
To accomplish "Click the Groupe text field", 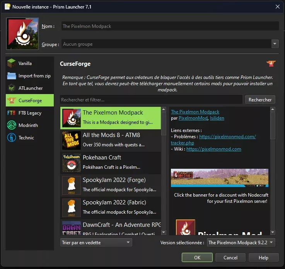I will click(x=166, y=44).
